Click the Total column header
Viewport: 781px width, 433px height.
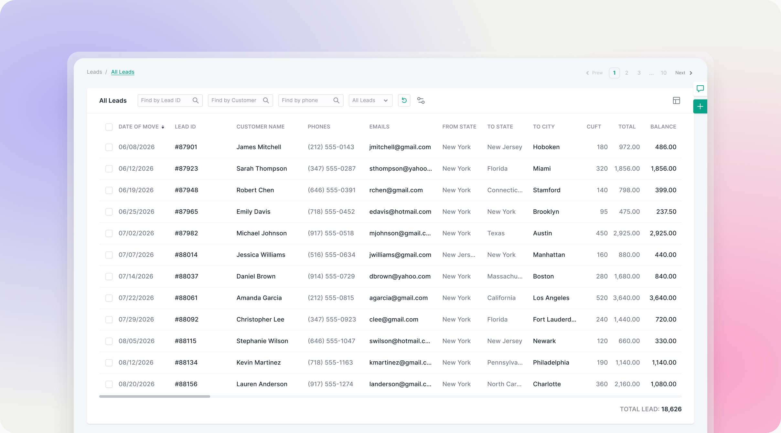pos(627,127)
